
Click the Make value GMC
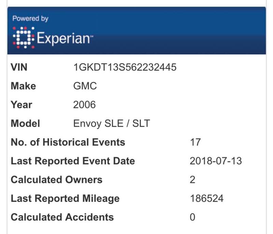point(85,86)
